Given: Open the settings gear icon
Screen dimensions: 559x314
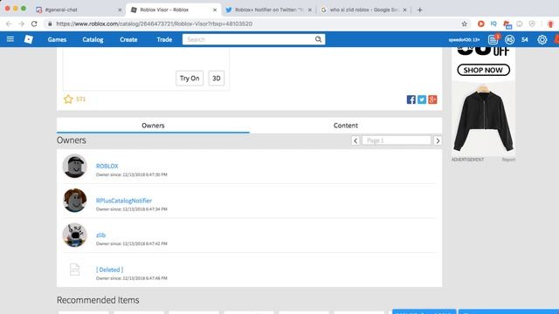Looking at the screenshot, I should click(x=542, y=39).
